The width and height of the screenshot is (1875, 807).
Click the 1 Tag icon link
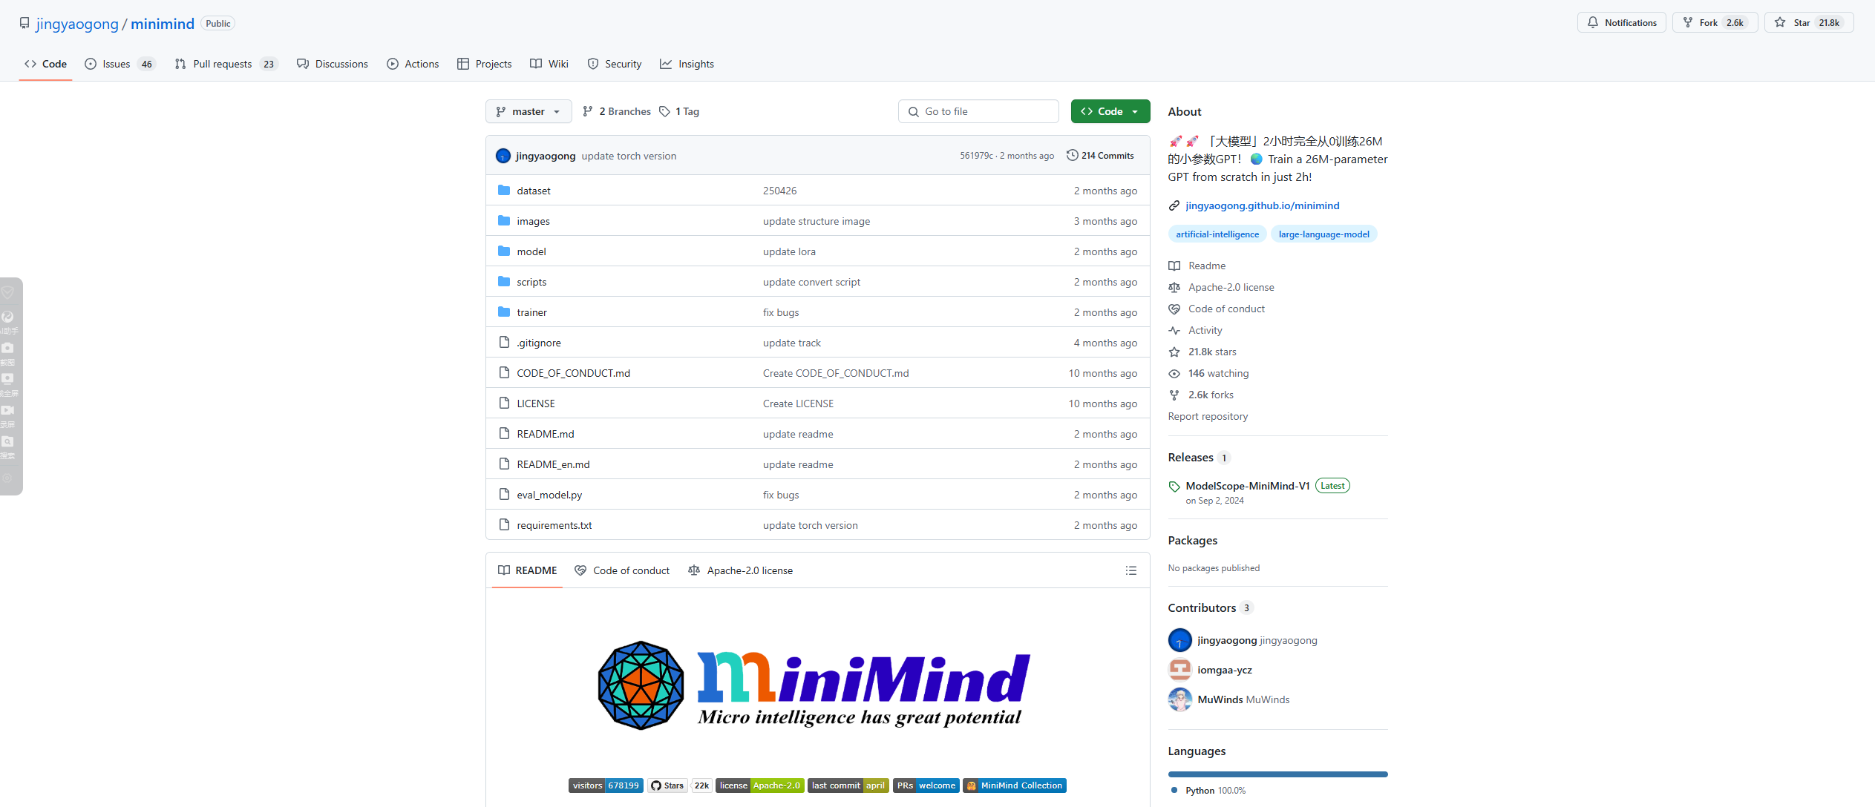[x=665, y=111]
